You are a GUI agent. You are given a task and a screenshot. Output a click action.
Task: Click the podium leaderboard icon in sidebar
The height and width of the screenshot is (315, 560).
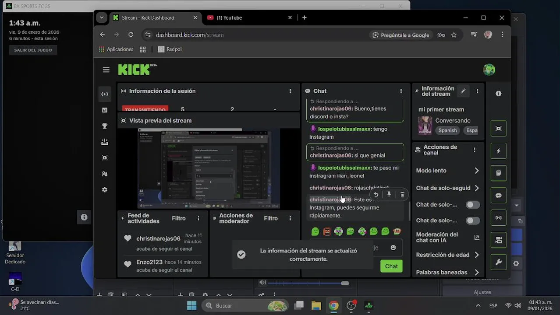(x=105, y=142)
